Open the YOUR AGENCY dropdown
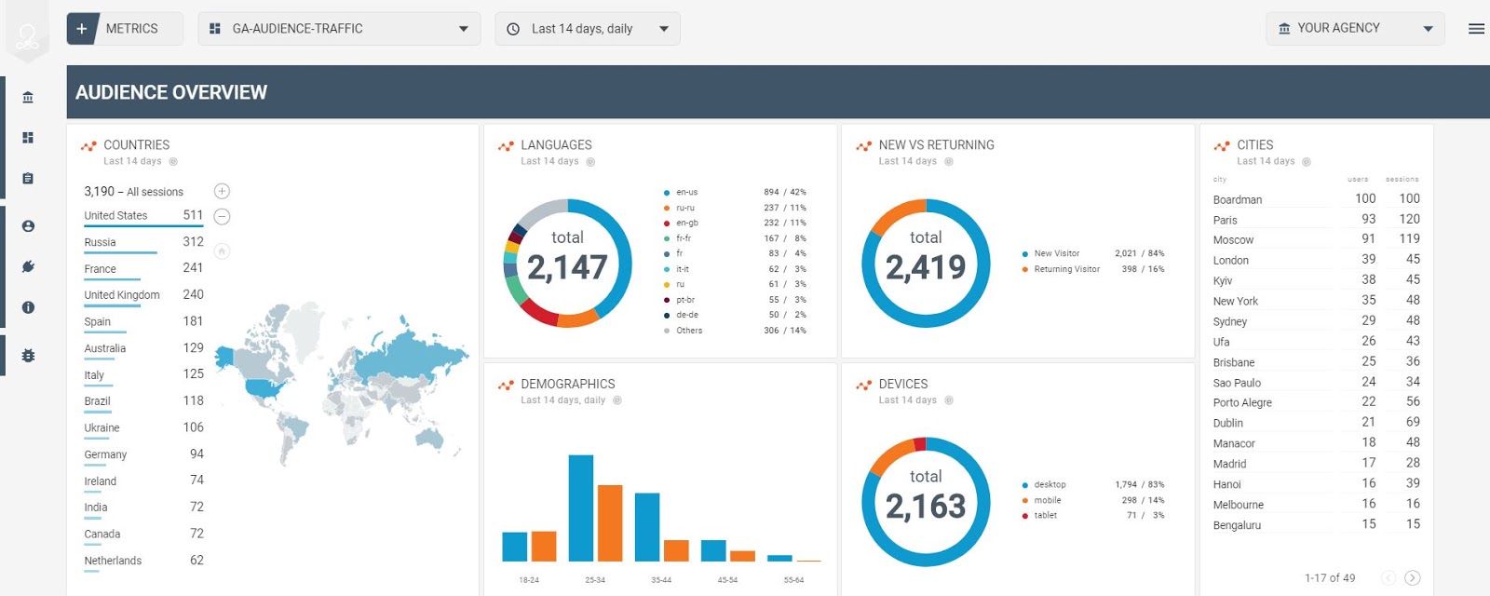Viewport: 1490px width, 596px height. pos(1355,29)
